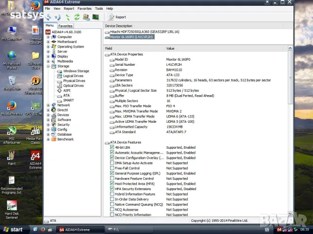Toggle DMA Setup Auto-Activate checkbox
The height and width of the screenshot is (234, 313).
tap(112, 163)
